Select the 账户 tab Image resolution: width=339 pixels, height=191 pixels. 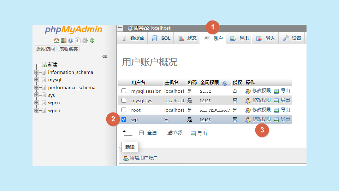[x=213, y=38]
